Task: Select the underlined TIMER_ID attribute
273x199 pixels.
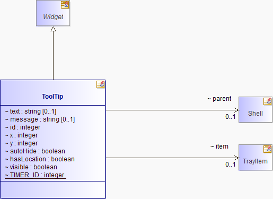Action: coord(36,175)
